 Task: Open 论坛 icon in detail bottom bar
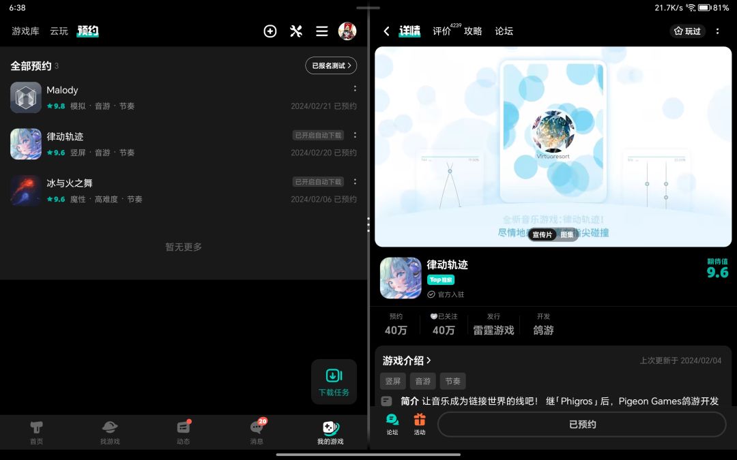392,425
